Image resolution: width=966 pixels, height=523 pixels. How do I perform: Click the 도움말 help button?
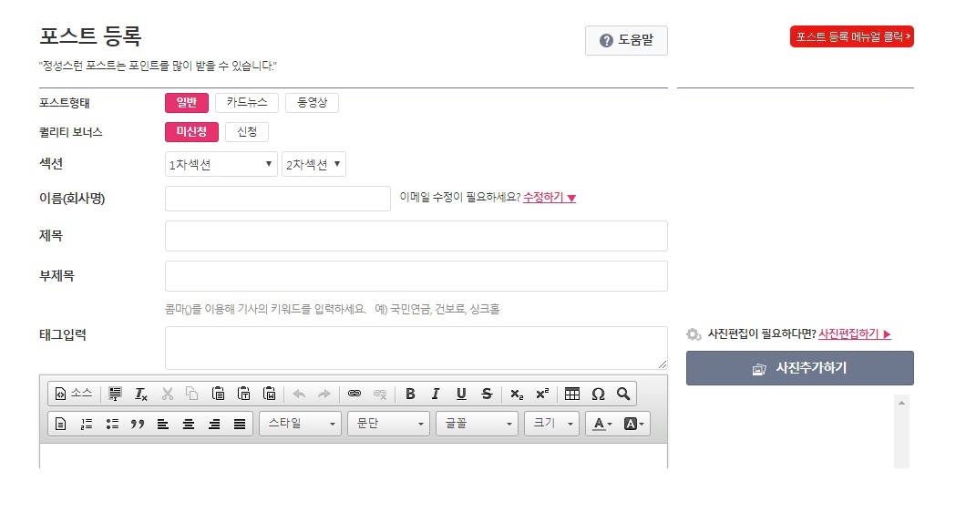pyautogui.click(x=626, y=41)
